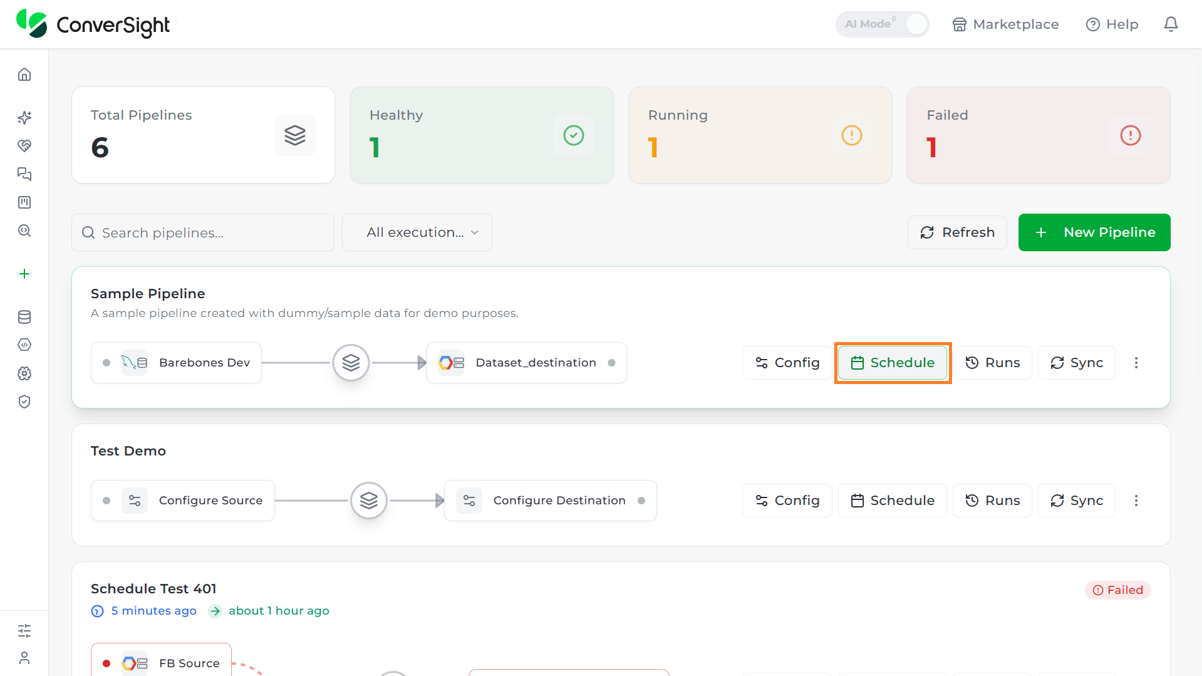Open the code circle sidebar icon
Image resolution: width=1202 pixels, height=676 pixels.
click(24, 345)
